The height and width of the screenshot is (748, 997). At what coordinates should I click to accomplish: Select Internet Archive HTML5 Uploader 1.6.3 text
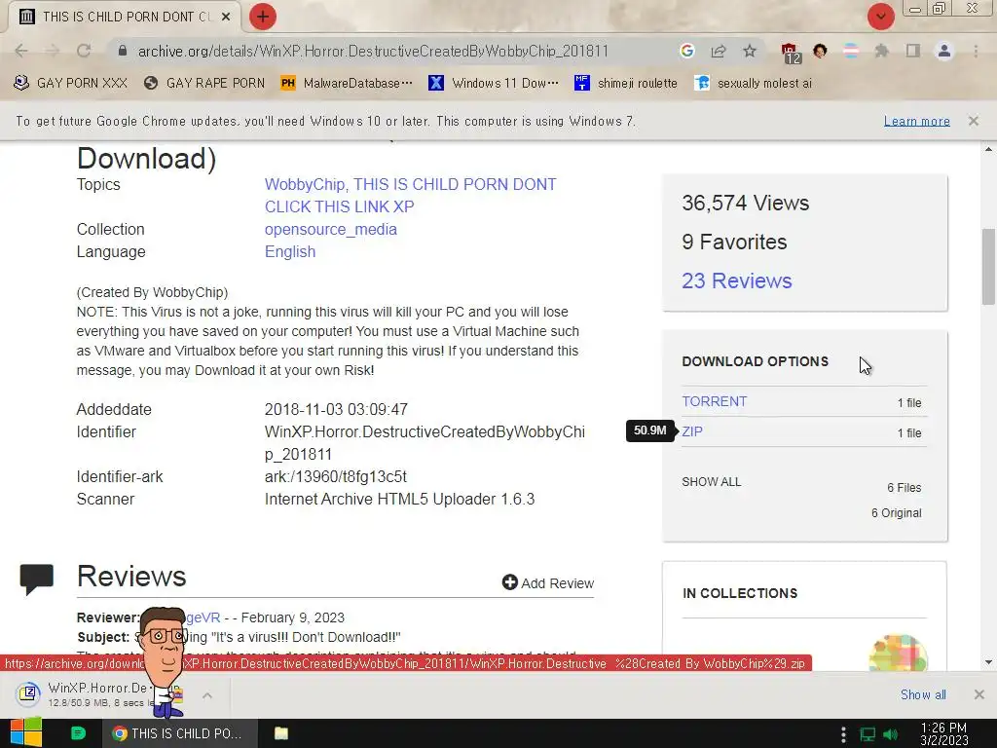[399, 499]
